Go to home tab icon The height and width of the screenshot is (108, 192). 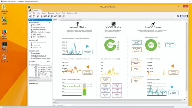pyautogui.click(x=30, y=10)
